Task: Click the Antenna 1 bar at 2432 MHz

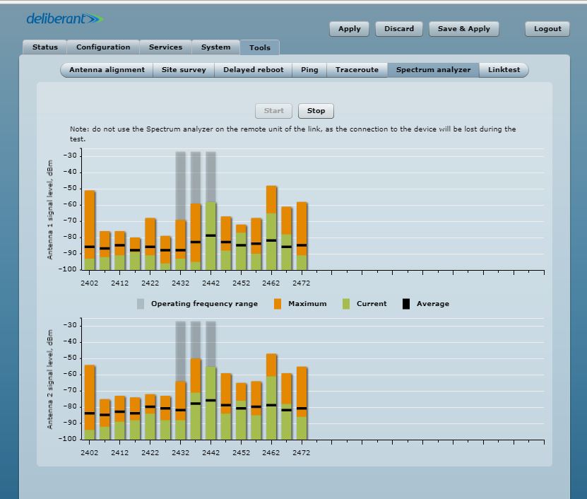Action: point(180,245)
